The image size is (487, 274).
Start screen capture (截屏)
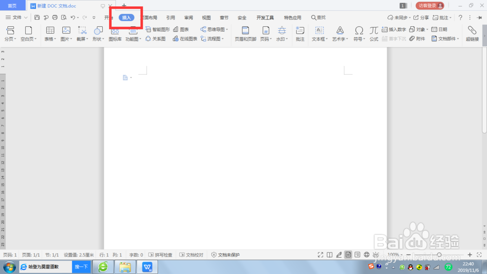[x=82, y=34]
